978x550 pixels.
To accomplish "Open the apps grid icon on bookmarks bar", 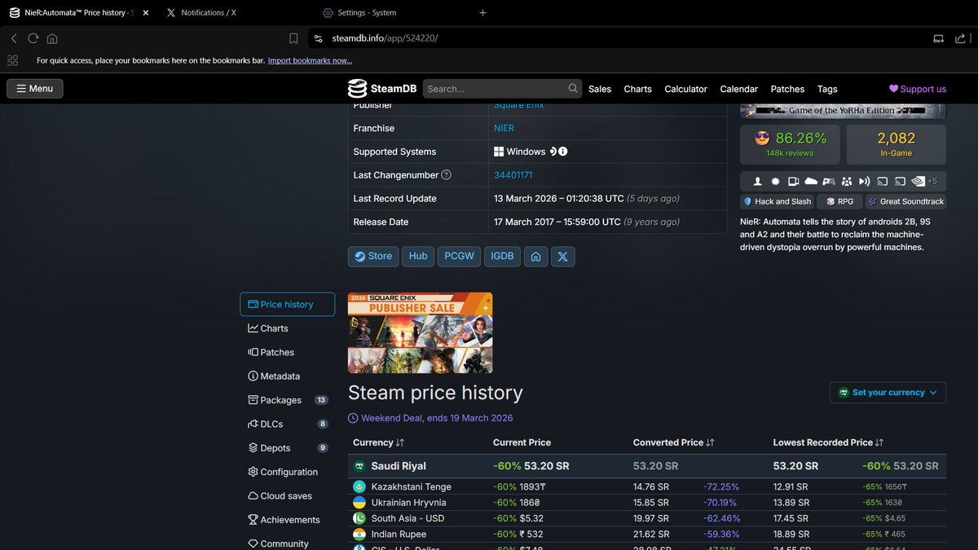I will 12,60.
